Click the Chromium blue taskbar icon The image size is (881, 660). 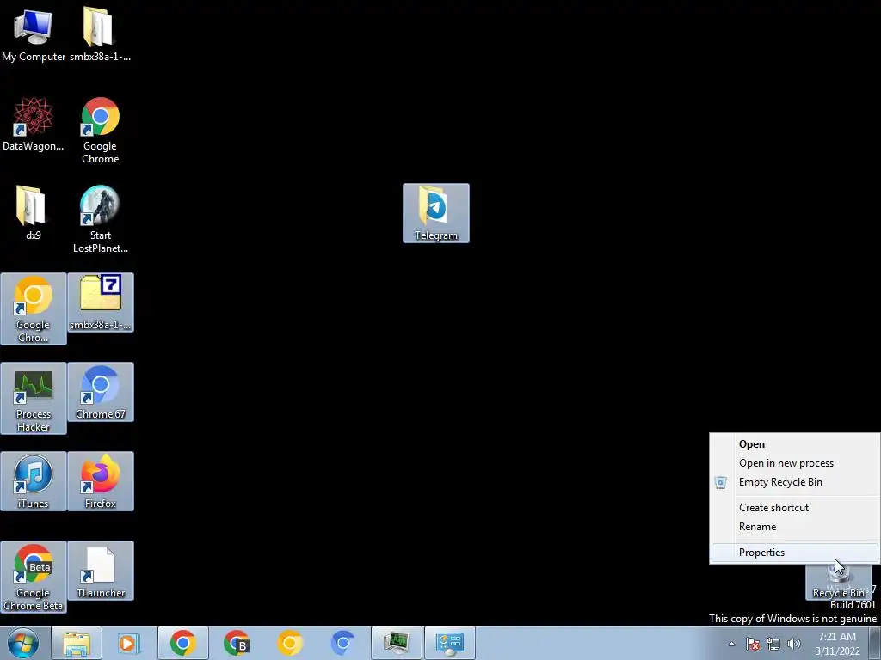[x=342, y=643]
